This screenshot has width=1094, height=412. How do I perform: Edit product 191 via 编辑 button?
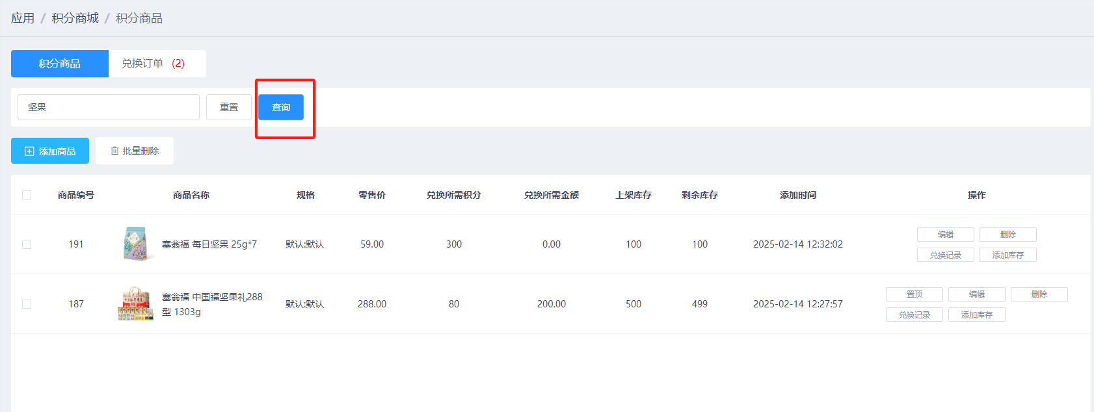(945, 235)
